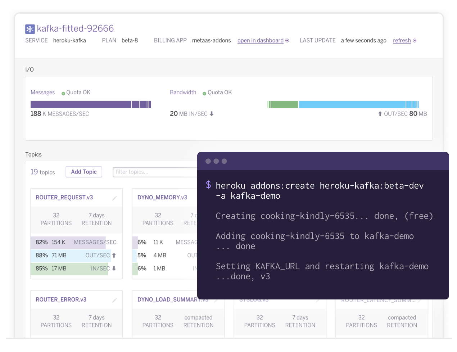This screenshot has height=352, width=457.
Task: Click the 5% 4 MB row in DYNO_MEMORY.v3
Action: point(165,255)
